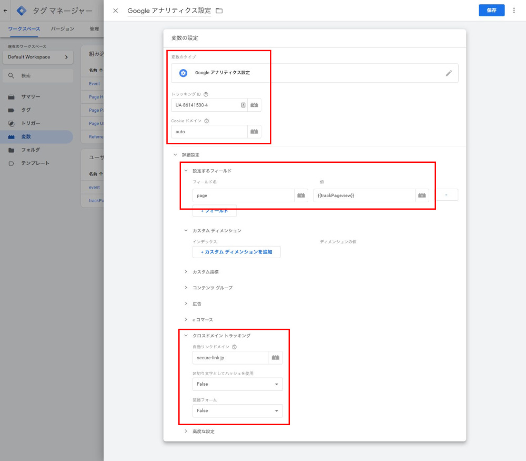526x461 pixels.
Task: Expand the カスタム指標 section
Action: click(x=205, y=272)
